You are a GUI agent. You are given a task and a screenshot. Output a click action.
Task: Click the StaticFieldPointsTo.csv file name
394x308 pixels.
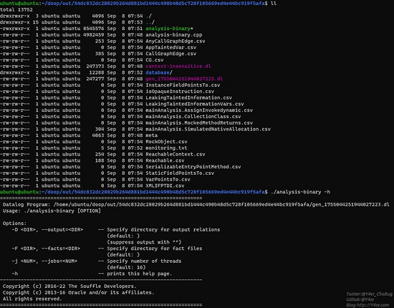[x=180, y=173]
